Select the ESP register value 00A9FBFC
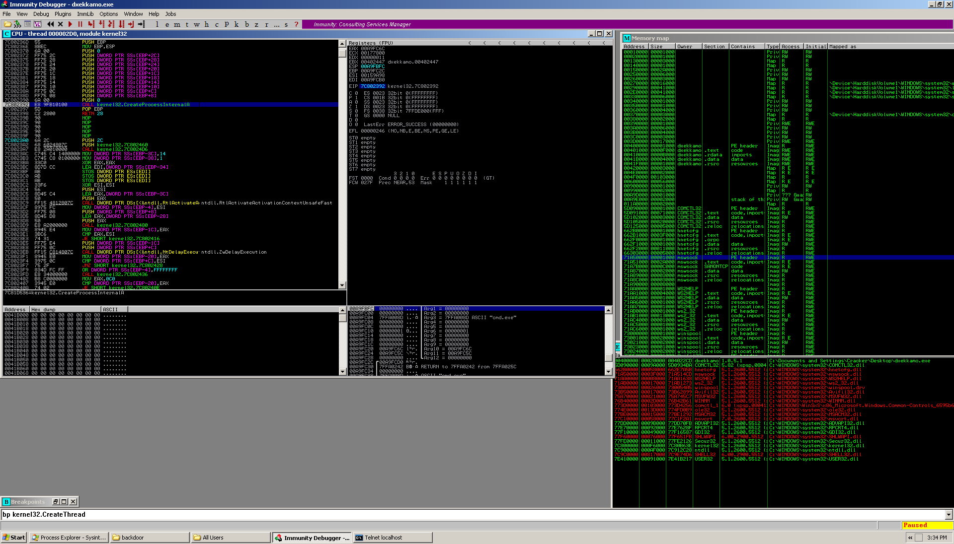The width and height of the screenshot is (954, 544). pyautogui.click(x=373, y=66)
